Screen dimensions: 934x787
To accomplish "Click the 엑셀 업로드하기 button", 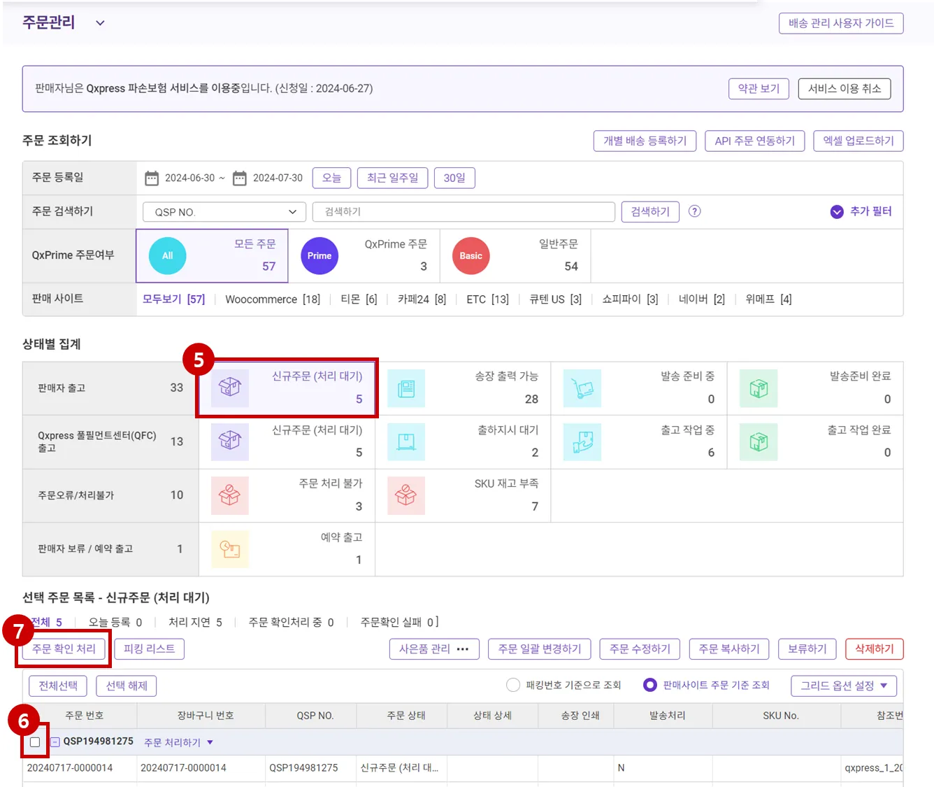I will (x=858, y=141).
